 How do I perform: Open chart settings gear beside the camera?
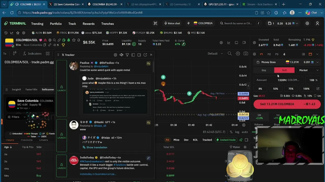coord(238,54)
